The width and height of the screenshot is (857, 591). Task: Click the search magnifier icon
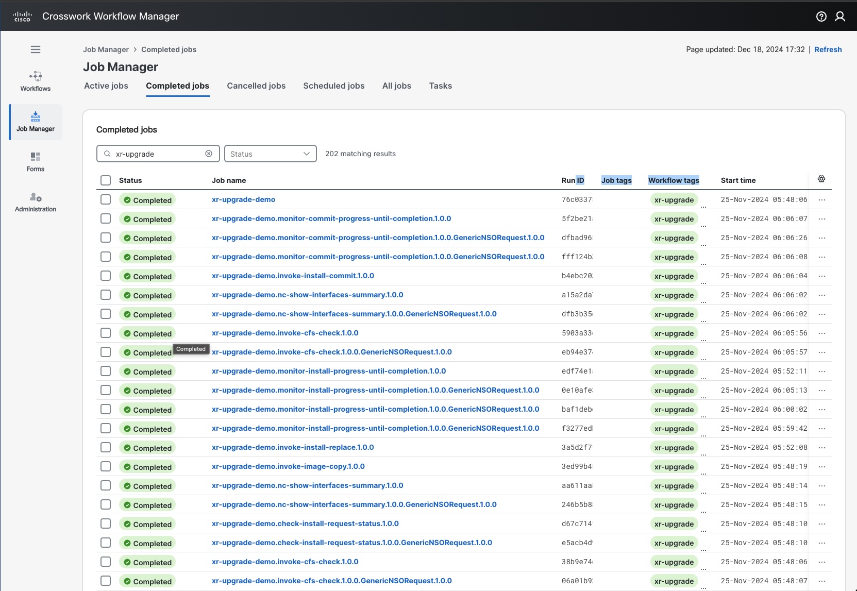tap(107, 154)
